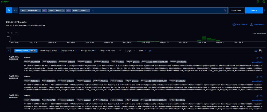Run the Search button
Viewport: 267px width, 112px height.
click(254, 10)
